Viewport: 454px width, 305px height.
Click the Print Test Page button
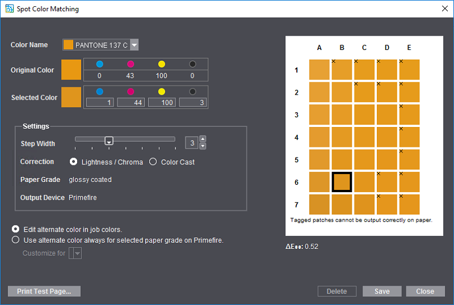(44, 291)
